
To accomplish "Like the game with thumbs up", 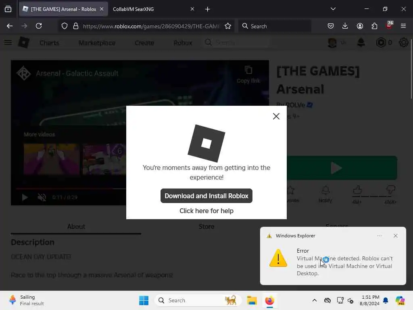I will pos(357,190).
